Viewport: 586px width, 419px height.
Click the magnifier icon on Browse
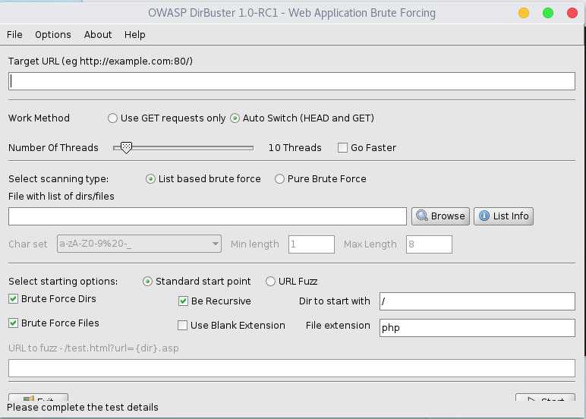(422, 216)
